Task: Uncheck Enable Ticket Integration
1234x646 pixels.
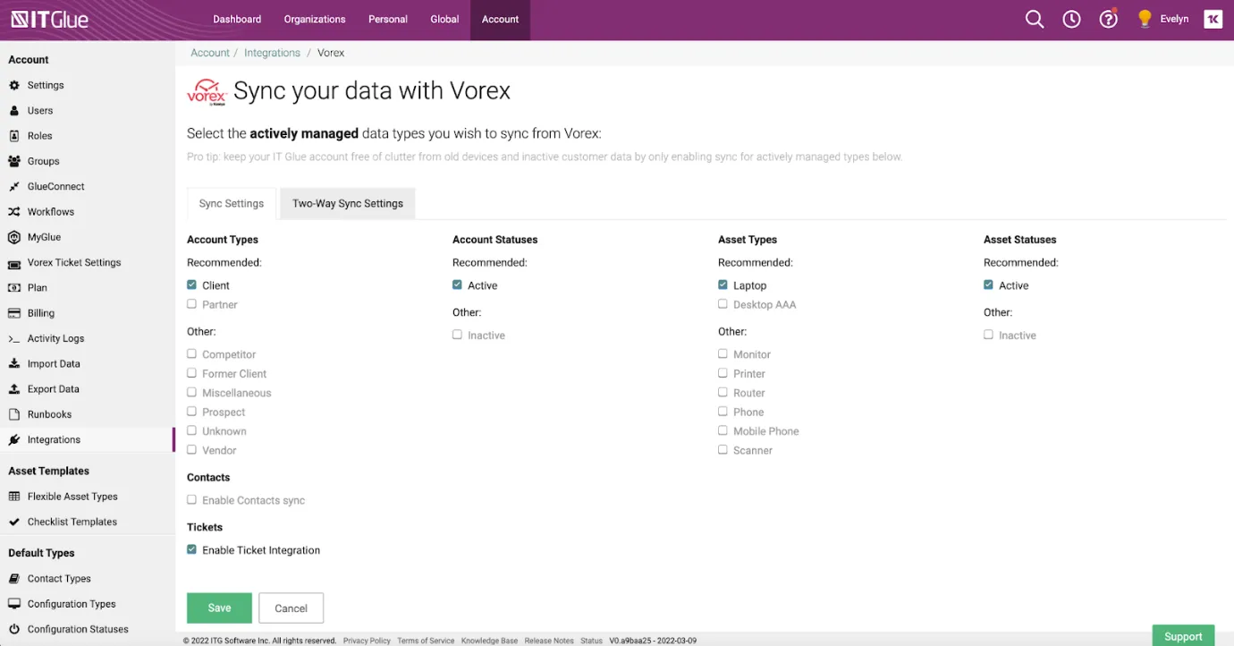Action: (x=192, y=549)
